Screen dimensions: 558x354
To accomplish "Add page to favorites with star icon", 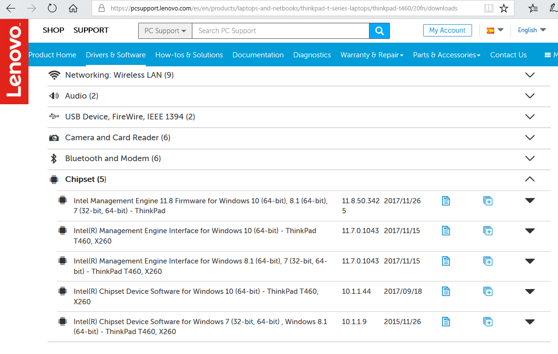I will click(x=504, y=8).
